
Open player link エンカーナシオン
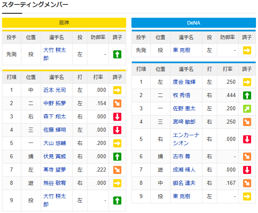coord(186,139)
